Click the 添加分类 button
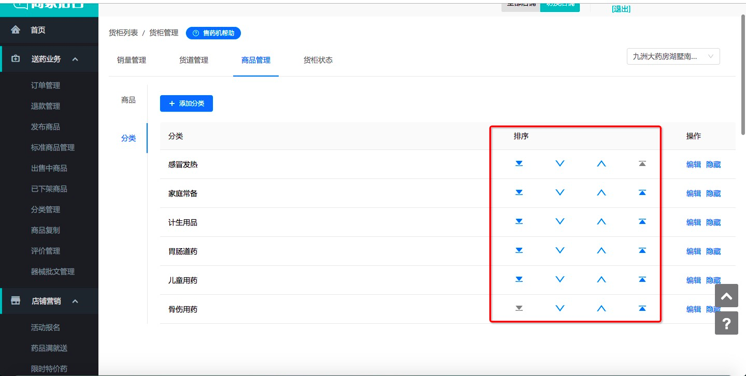The width and height of the screenshot is (746, 376). 187,103
